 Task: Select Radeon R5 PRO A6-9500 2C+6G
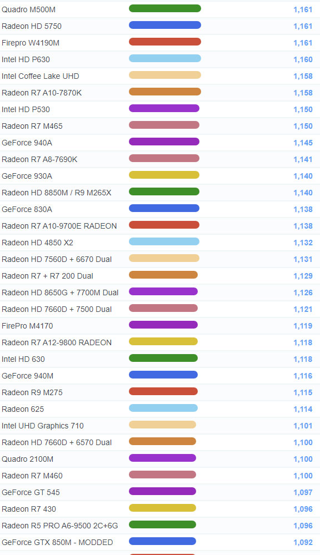(59, 525)
